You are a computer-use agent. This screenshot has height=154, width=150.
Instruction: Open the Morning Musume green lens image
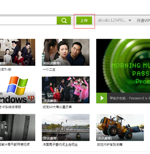[123, 66]
